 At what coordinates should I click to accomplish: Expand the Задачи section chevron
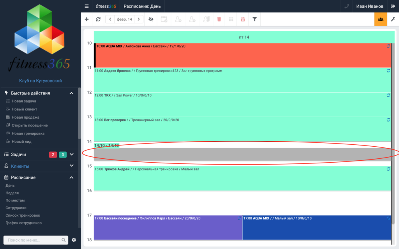coord(72,154)
